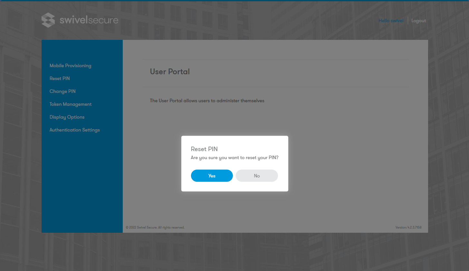Select Display Options from the sidebar
469x271 pixels.
[67, 117]
